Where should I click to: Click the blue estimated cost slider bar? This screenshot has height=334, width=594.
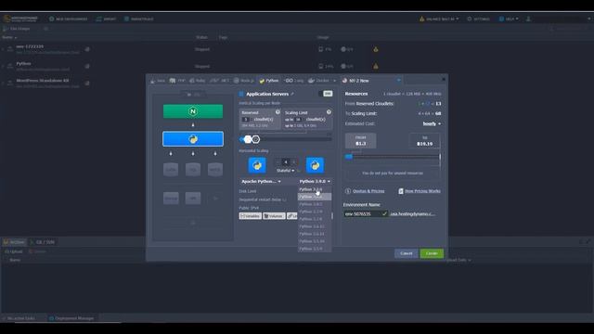coord(349,157)
